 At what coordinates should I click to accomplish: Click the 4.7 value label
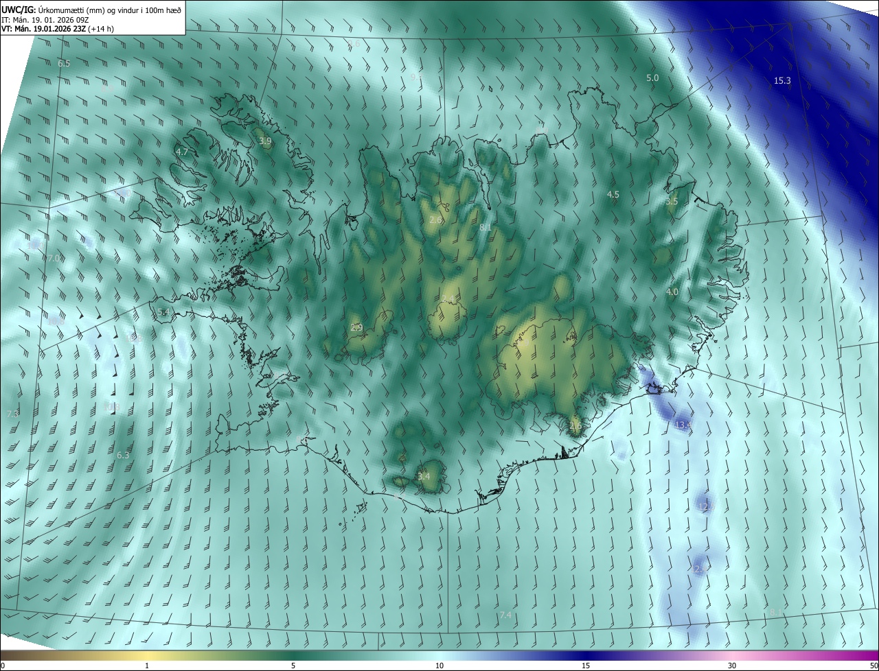[x=182, y=152]
